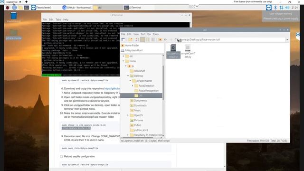Go up to parent folder toolbar button

pyautogui.click(x=176, y=39)
